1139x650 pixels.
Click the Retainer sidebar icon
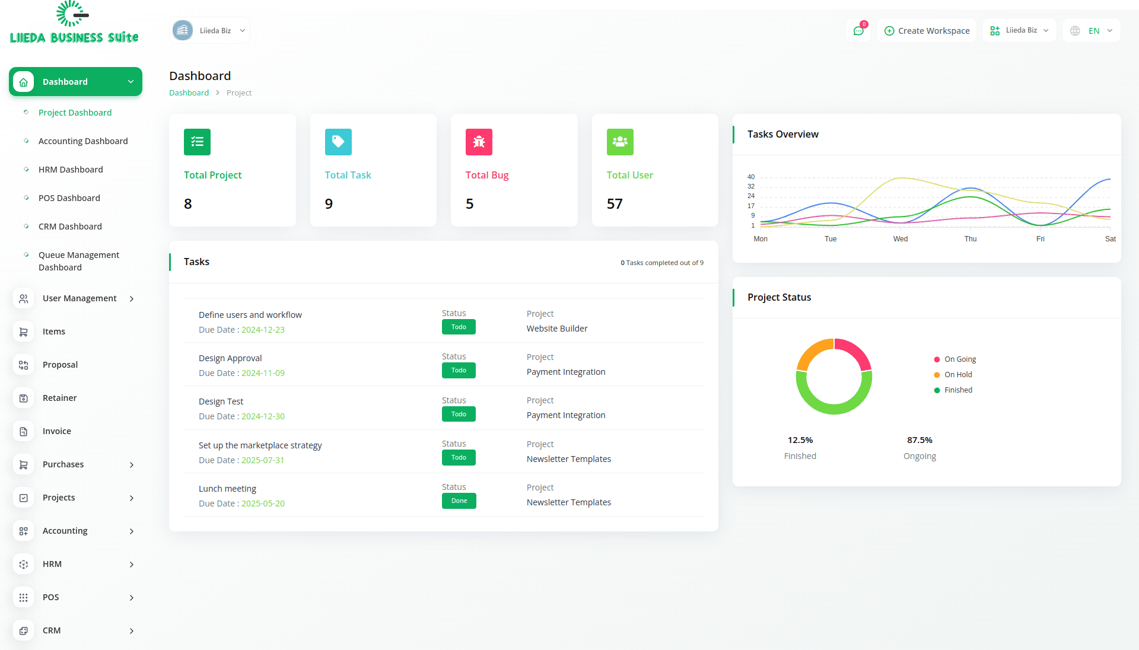tap(24, 398)
